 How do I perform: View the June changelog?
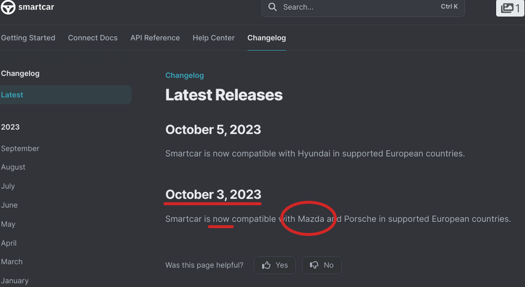click(9, 205)
